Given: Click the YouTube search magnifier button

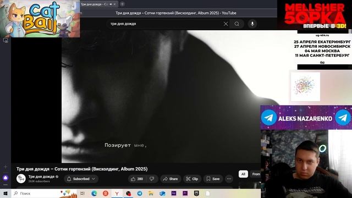Looking at the screenshot, I should pyautogui.click(x=237, y=24).
